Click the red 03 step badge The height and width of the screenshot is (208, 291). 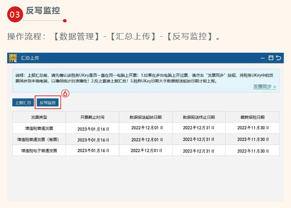[x=15, y=14]
